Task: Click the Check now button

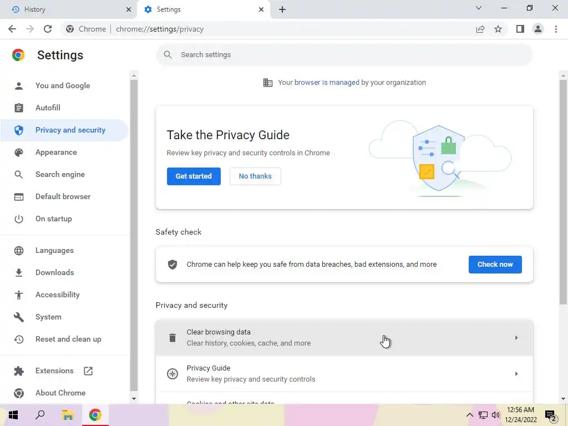Action: click(x=495, y=265)
